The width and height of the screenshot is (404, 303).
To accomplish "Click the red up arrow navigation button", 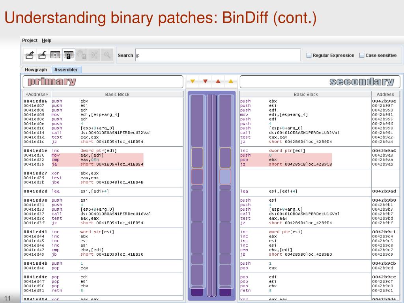I will 218,82.
